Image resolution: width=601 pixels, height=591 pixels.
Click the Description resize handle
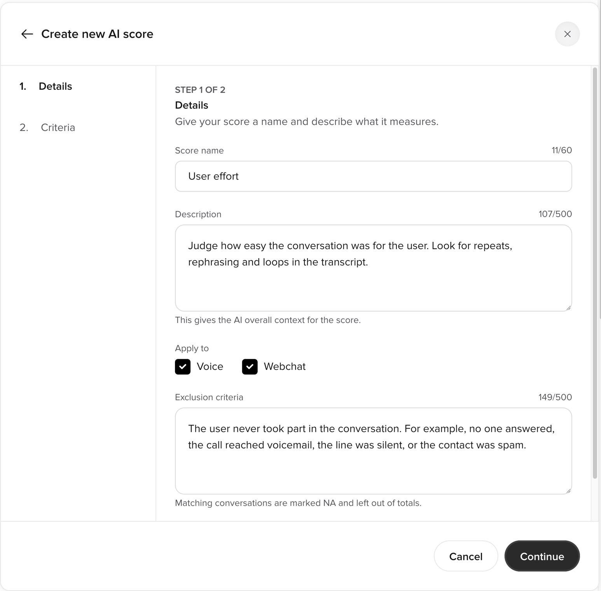568,308
